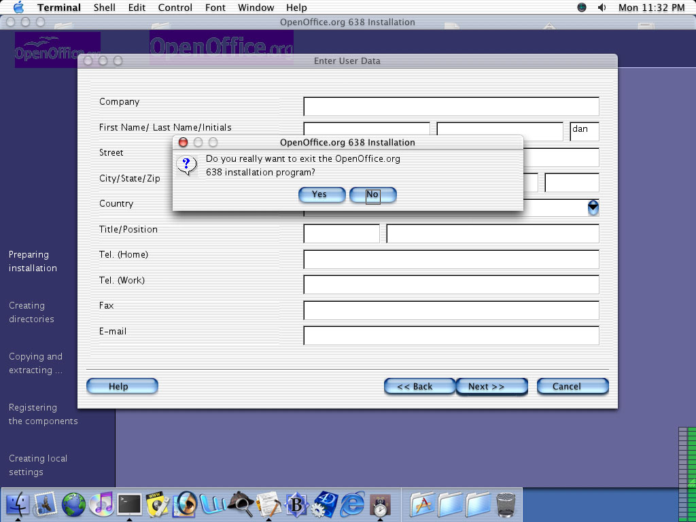Click the menu bar clock Mon 11:32 PM
Image resolution: width=696 pixels, height=522 pixels.
point(651,7)
